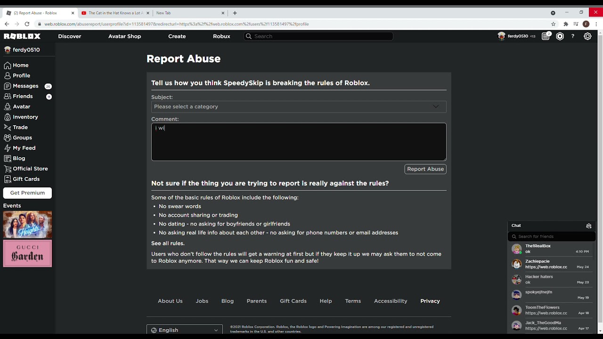603x339 pixels.
Task: Open the settings gear icon
Action: [x=587, y=36]
